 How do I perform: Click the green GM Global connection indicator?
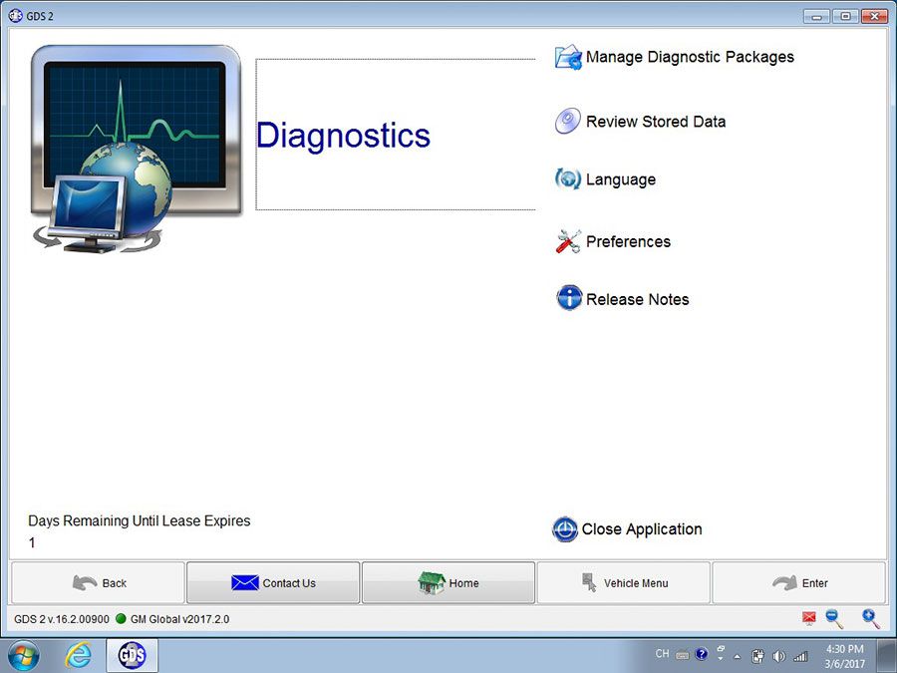click(120, 618)
